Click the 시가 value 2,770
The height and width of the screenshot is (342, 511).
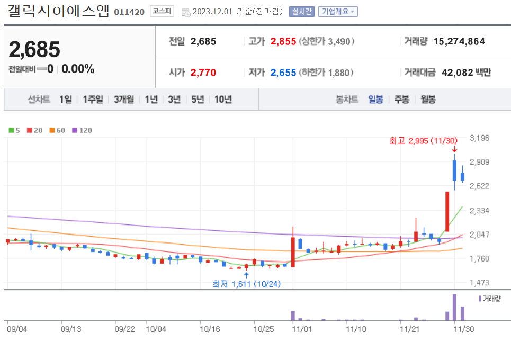[203, 73]
